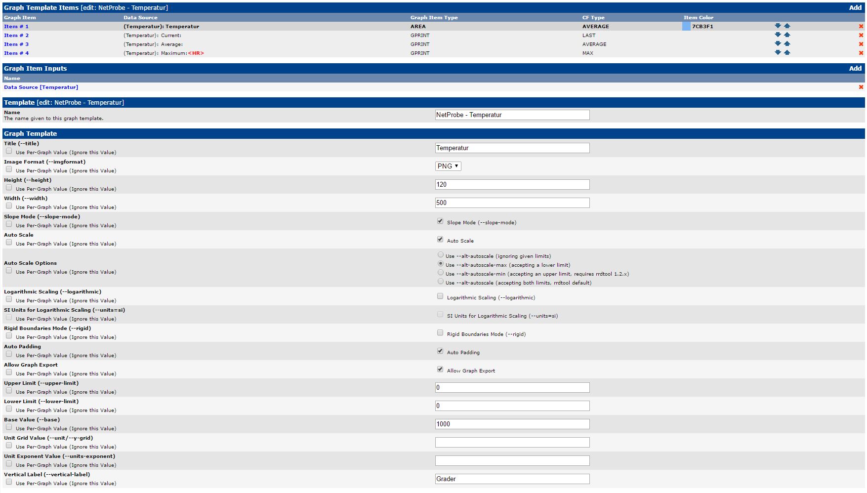The image size is (867, 493).
Task: Select --alt-autoscale-min accepting upper limit radio
Action: 441,273
